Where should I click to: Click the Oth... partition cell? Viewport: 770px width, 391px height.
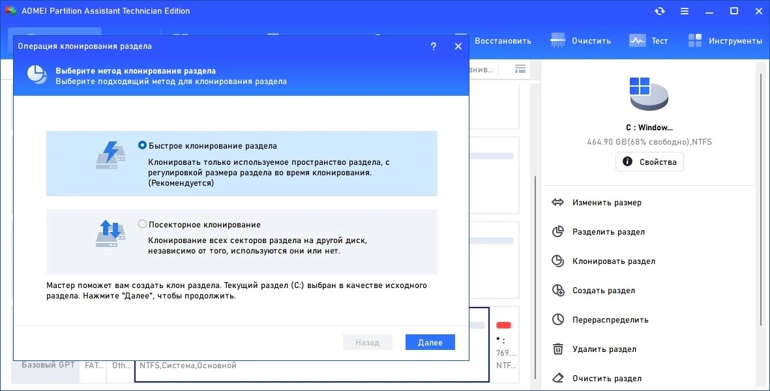[x=122, y=366]
